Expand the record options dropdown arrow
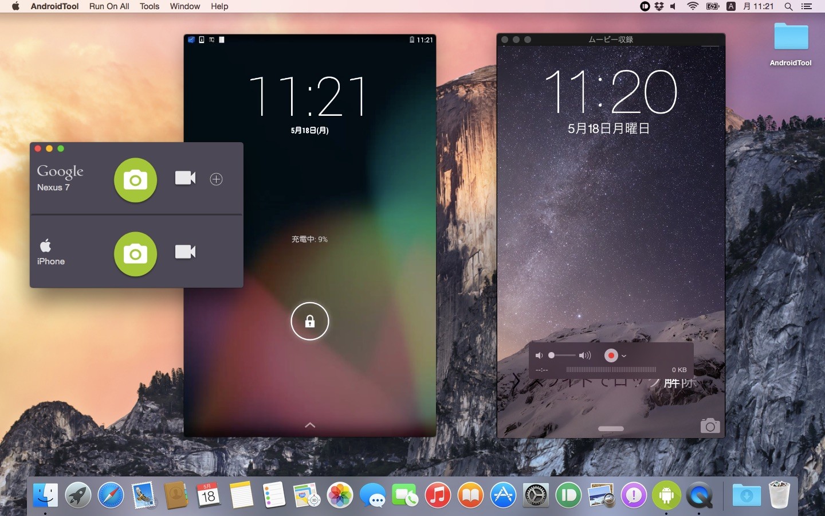Image resolution: width=825 pixels, height=516 pixels. coord(624,356)
